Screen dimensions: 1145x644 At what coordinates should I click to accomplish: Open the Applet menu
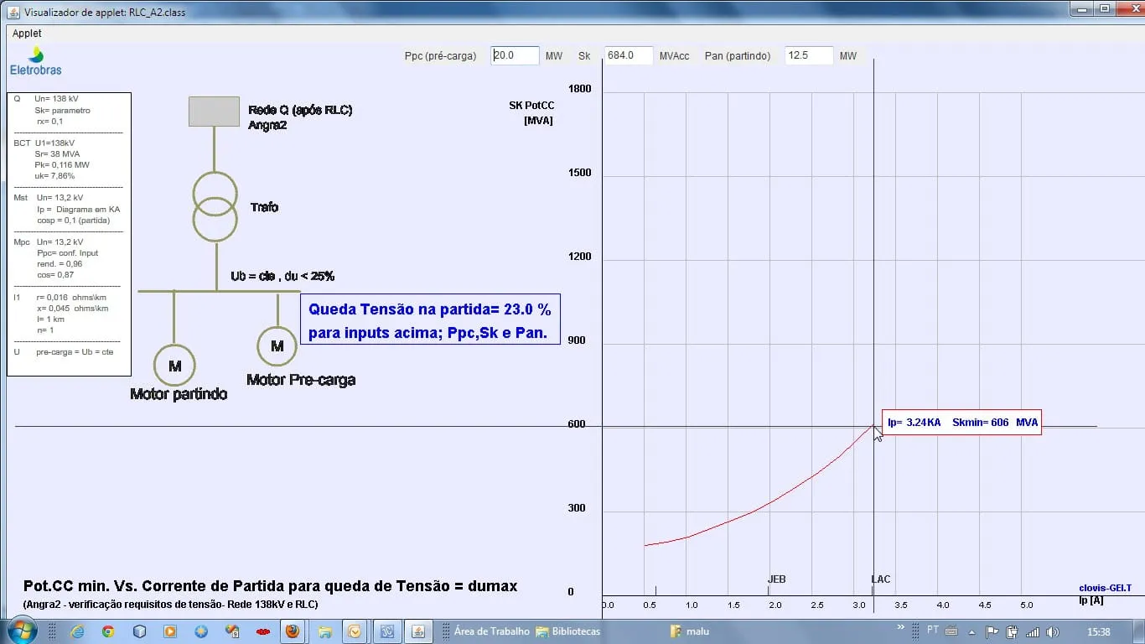[x=27, y=34]
